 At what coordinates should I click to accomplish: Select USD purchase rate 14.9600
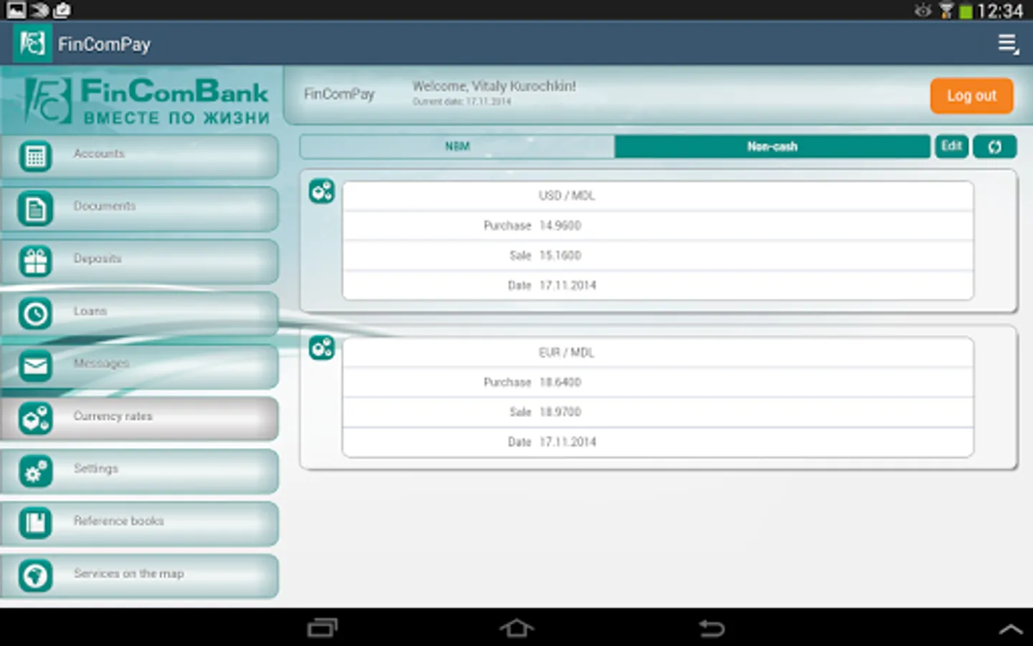tap(560, 225)
